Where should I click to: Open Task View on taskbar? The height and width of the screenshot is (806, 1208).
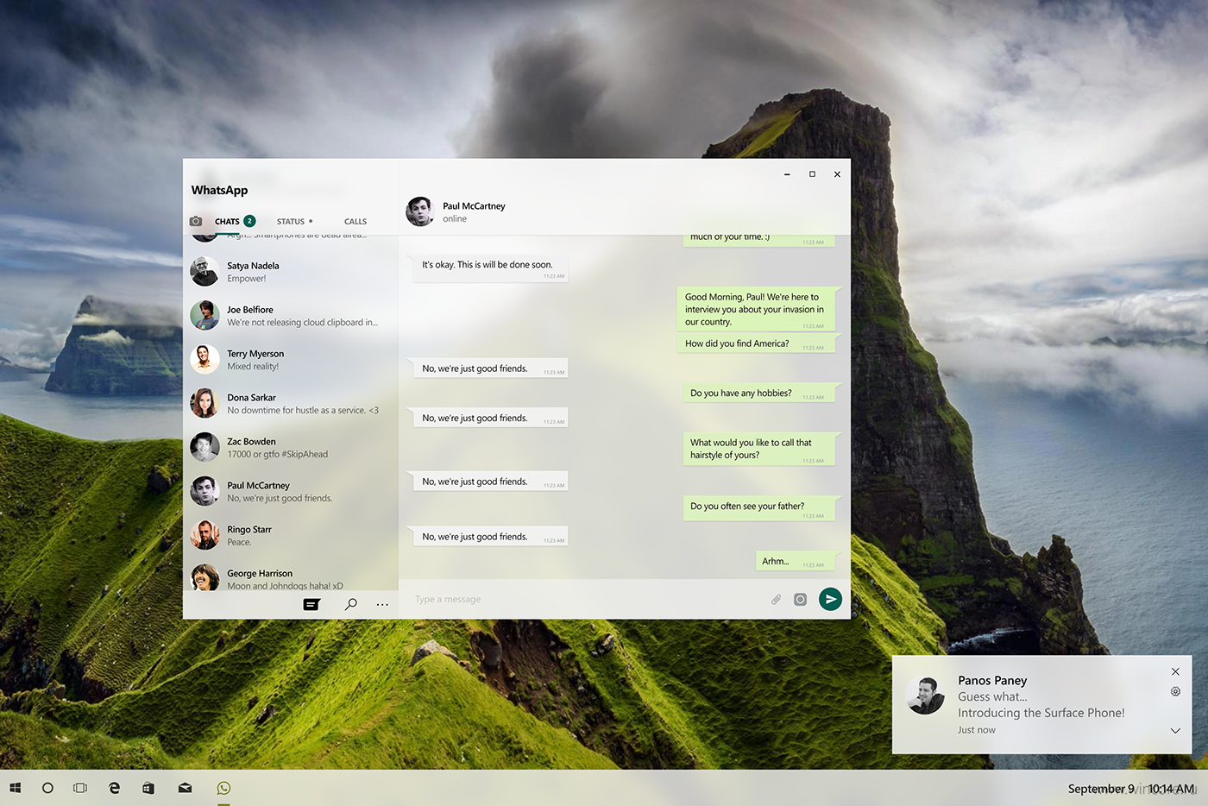pyautogui.click(x=80, y=788)
